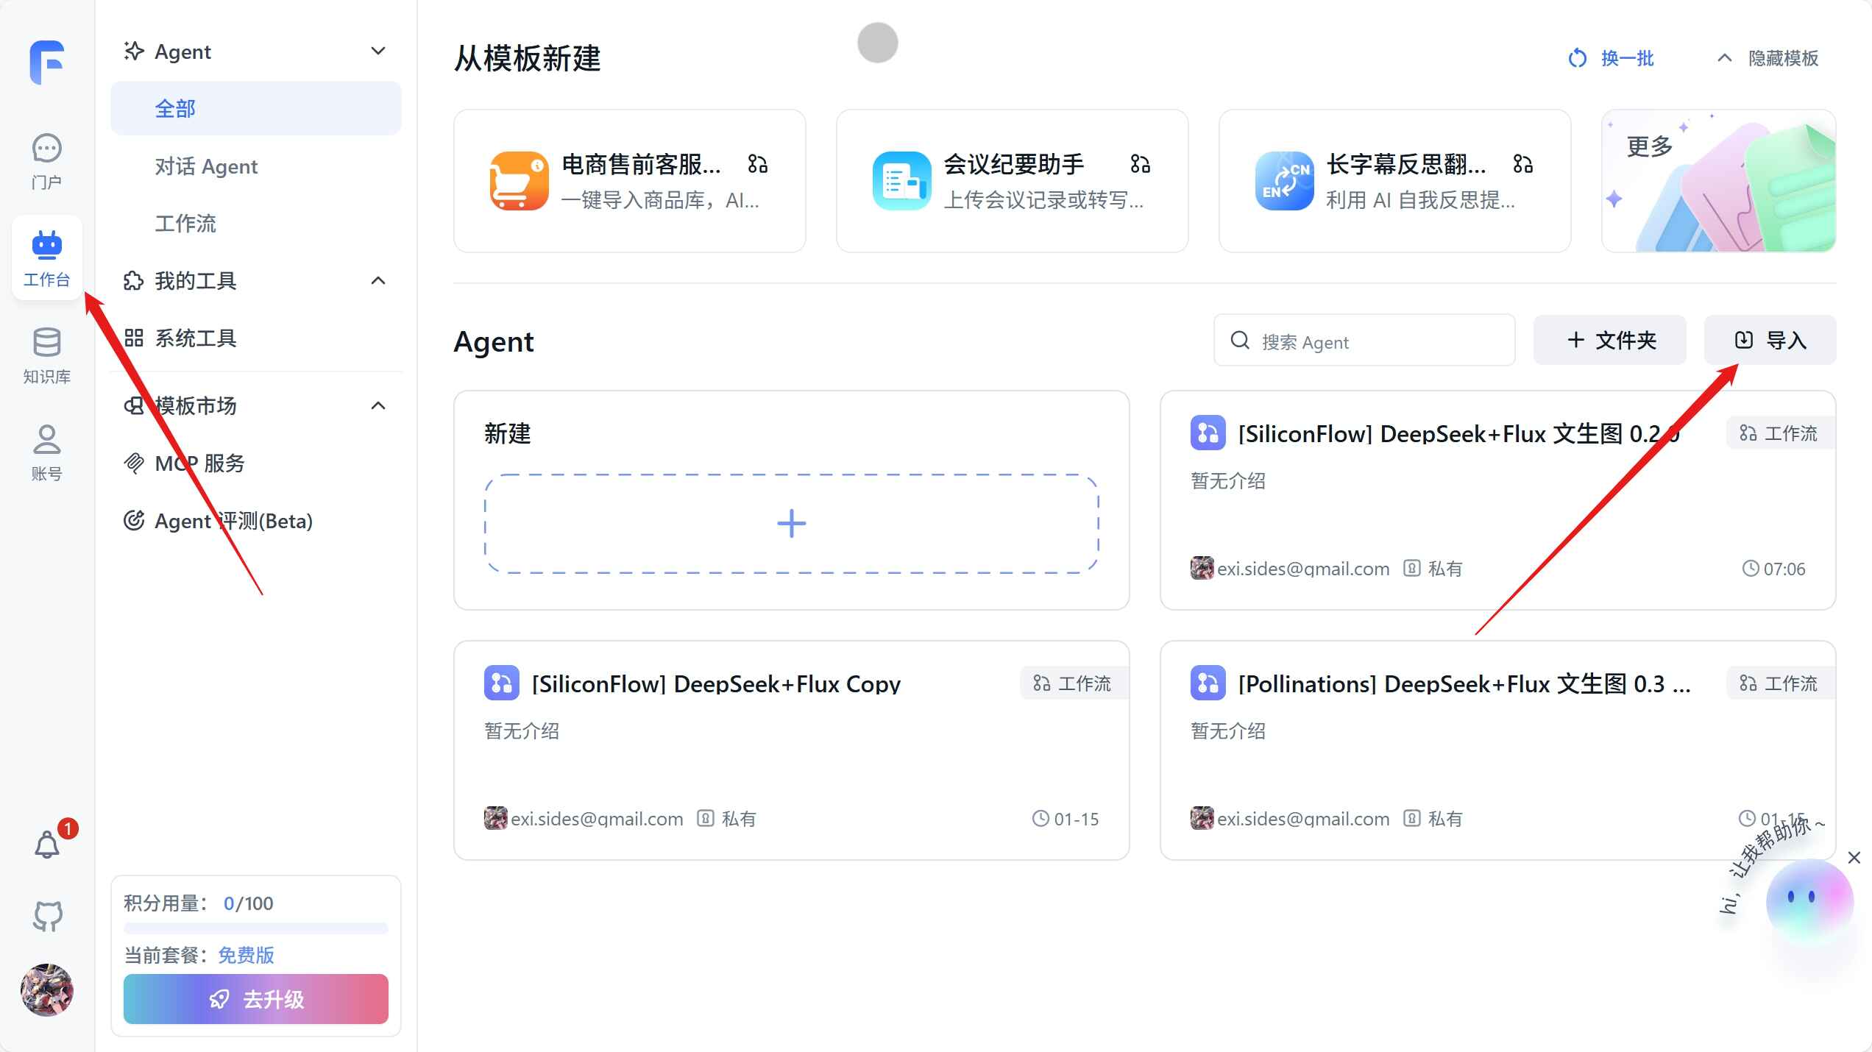Collapse the 模板市场 section
This screenshot has height=1052, width=1872.
click(x=377, y=405)
